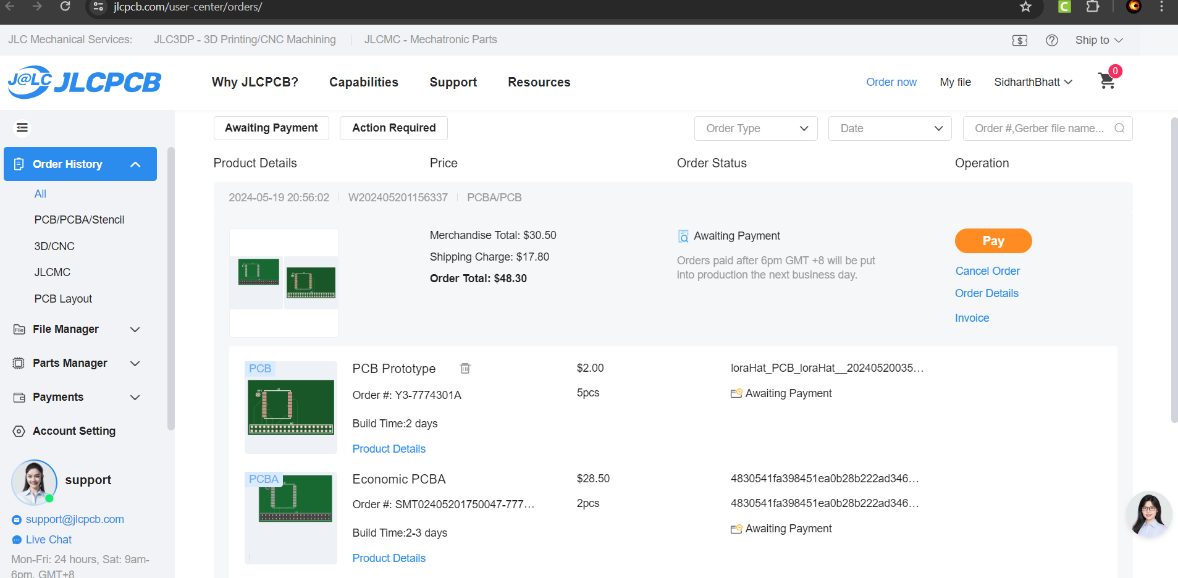Click Order History clipboard icon
Image resolution: width=1178 pixels, height=578 pixels.
coord(19,164)
